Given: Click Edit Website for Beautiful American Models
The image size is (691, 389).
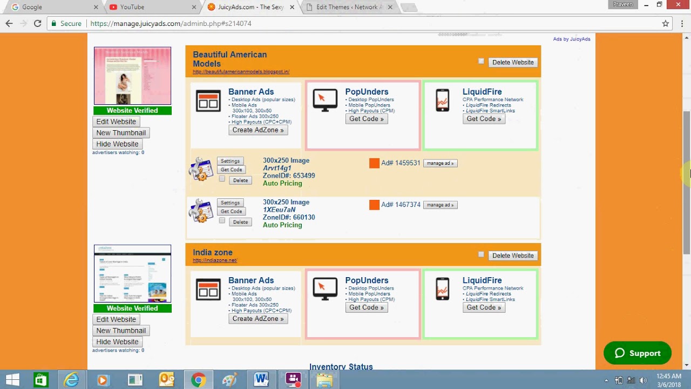Looking at the screenshot, I should 116,122.
